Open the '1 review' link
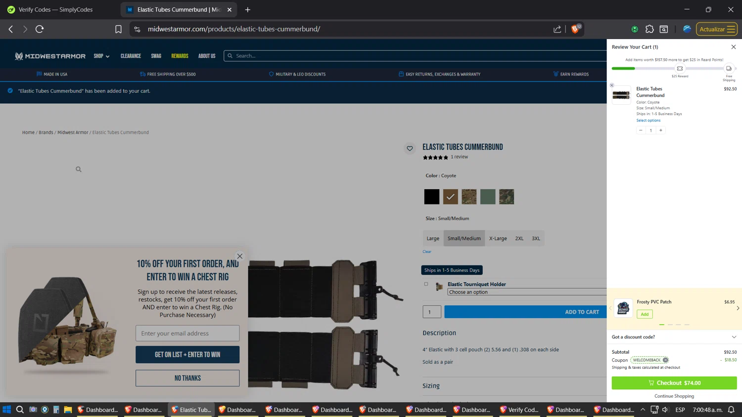Screen dimensions: 742x417 coord(459,157)
